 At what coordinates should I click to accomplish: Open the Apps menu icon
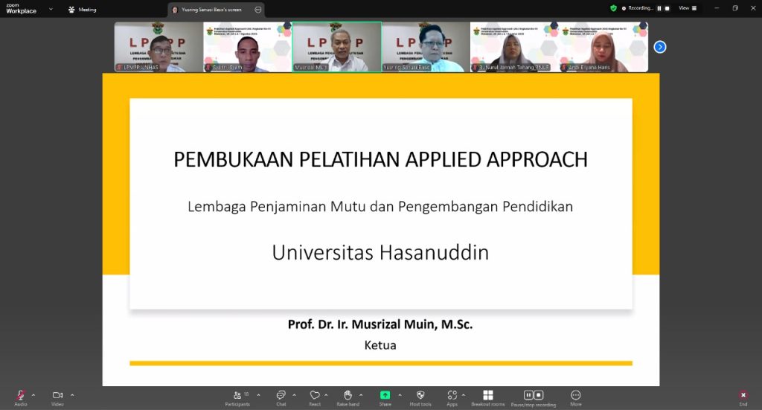coord(452,395)
